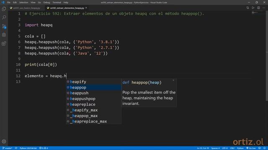Click line number 10 in the gutter
Viewport: 268px width, 150px height.
pos(18,65)
